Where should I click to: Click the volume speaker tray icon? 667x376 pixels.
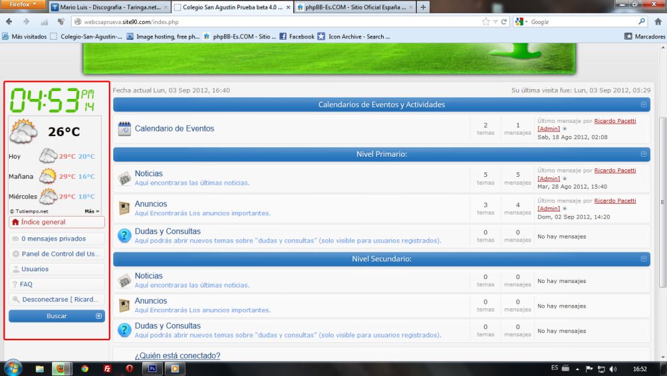[612, 369]
